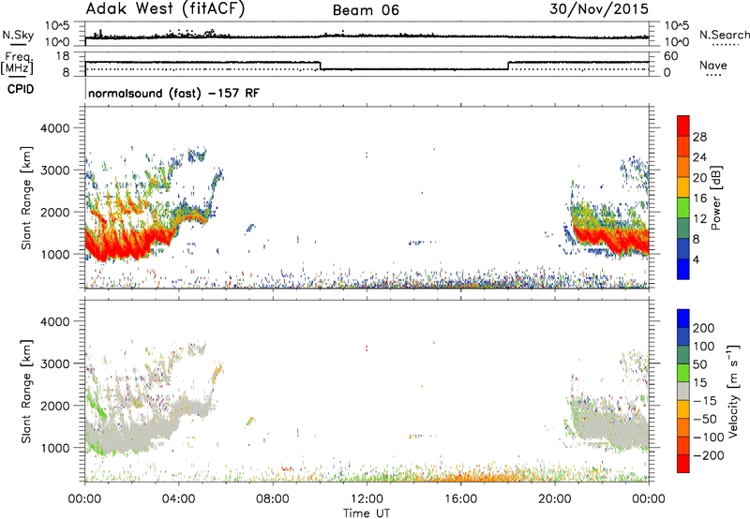Select text "normalsound (fast) -157 RF"
Screen dimensions: 750x519
click(x=173, y=93)
